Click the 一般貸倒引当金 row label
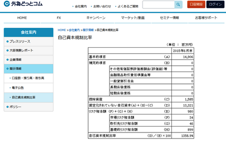 pyautogui.click(x=122, y=81)
